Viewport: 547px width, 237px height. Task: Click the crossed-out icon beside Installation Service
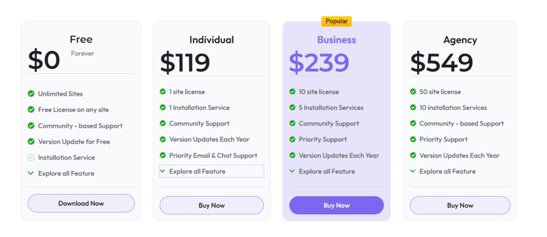point(31,157)
